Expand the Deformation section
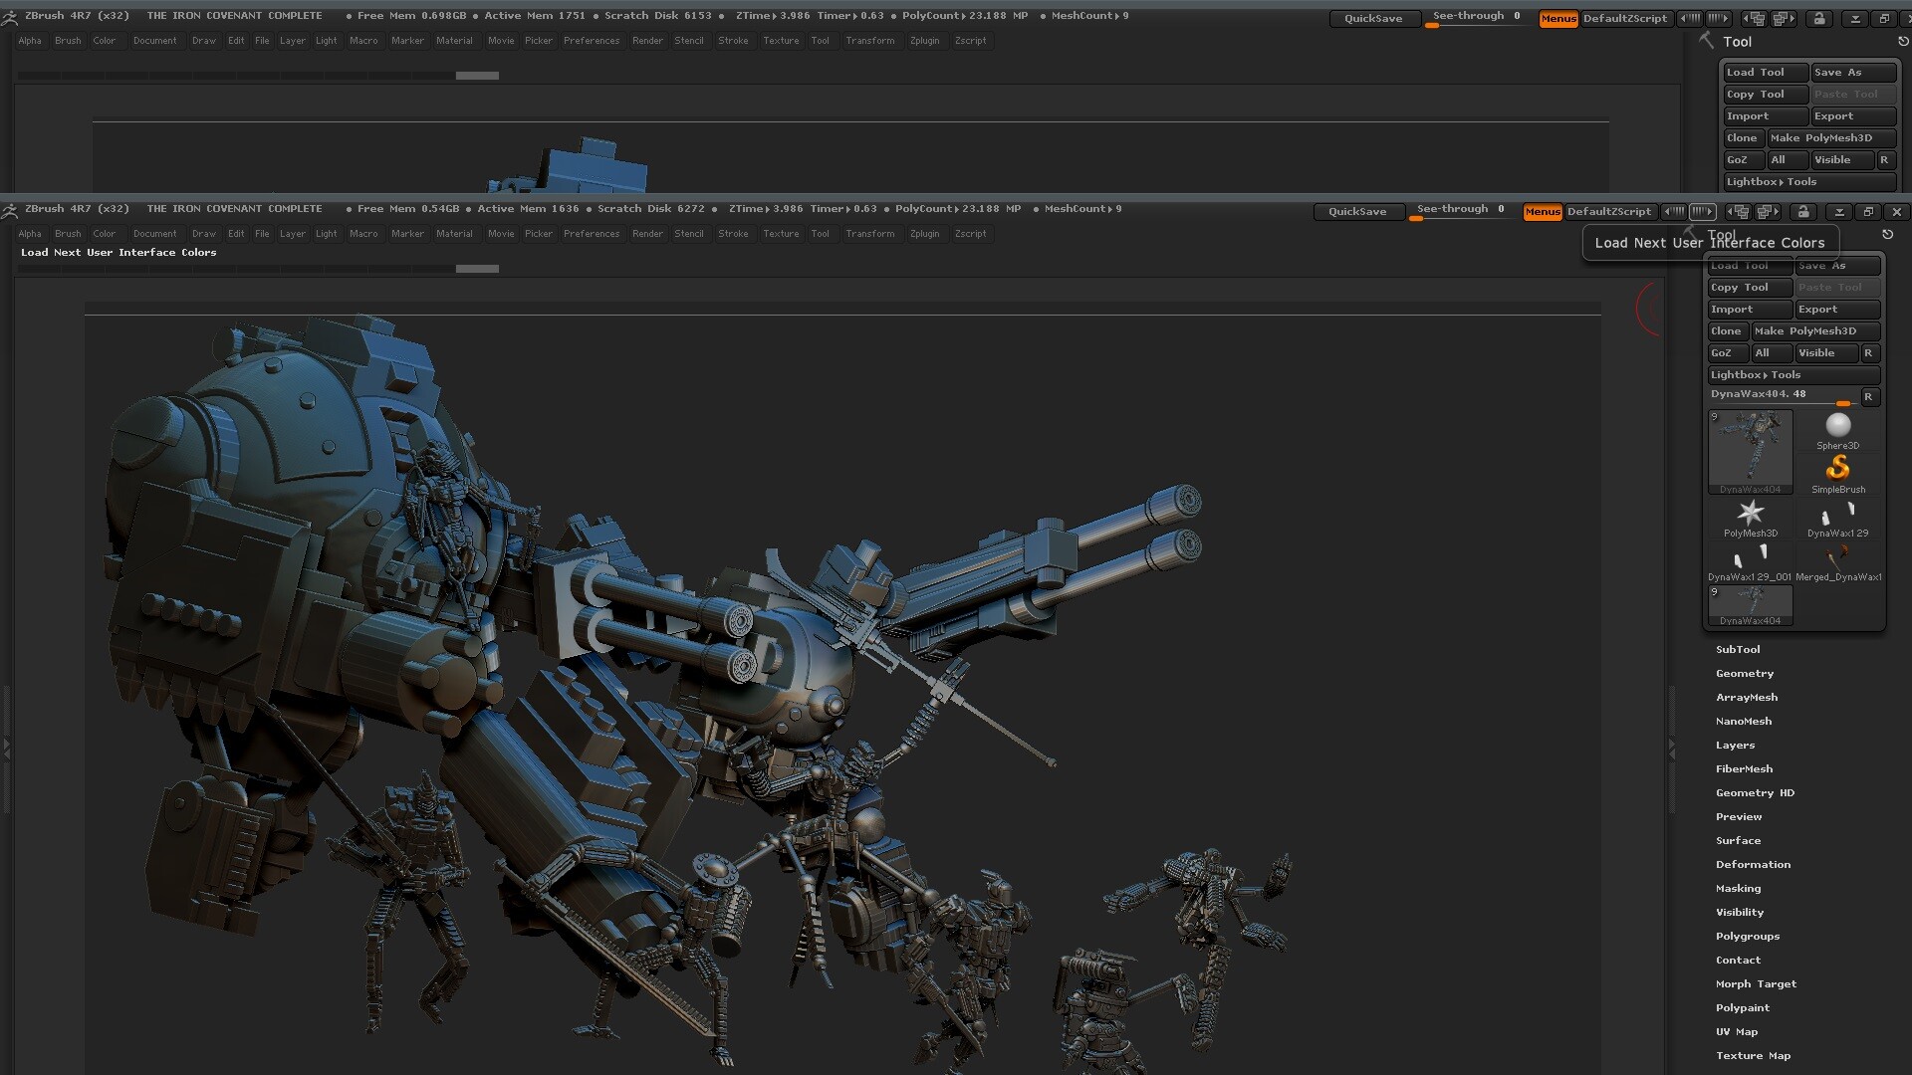1912x1075 pixels. click(1753, 865)
